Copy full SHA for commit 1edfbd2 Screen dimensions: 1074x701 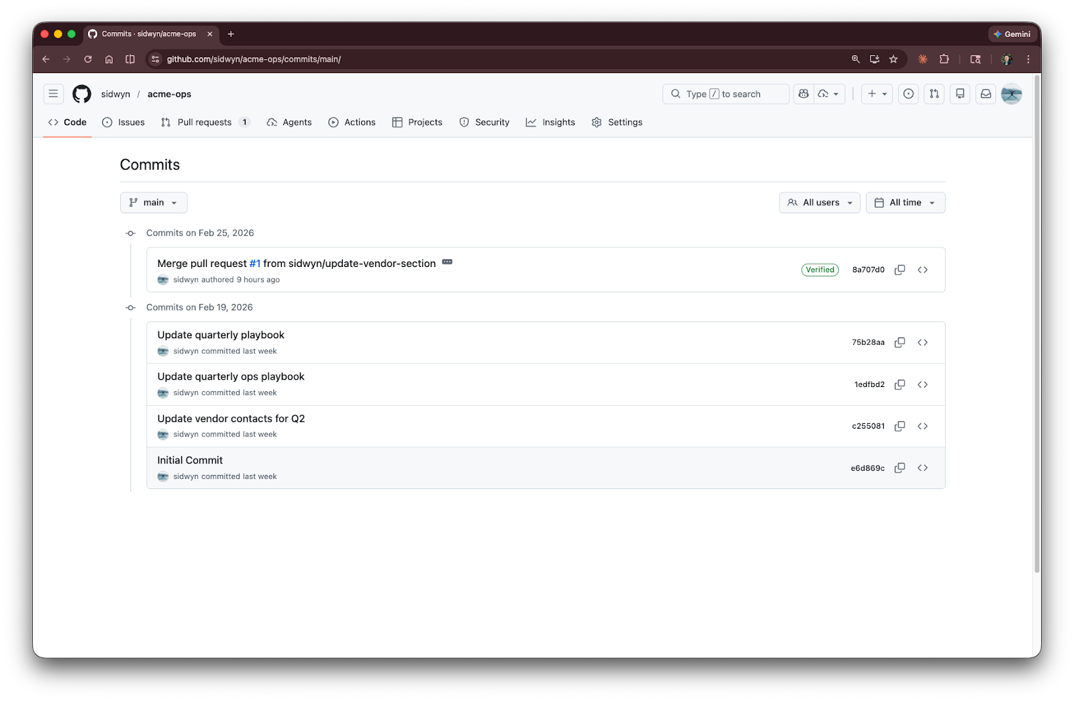pyautogui.click(x=899, y=384)
